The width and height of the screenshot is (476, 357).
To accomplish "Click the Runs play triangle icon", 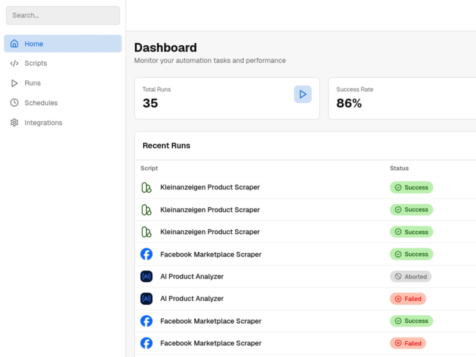I will pos(14,83).
